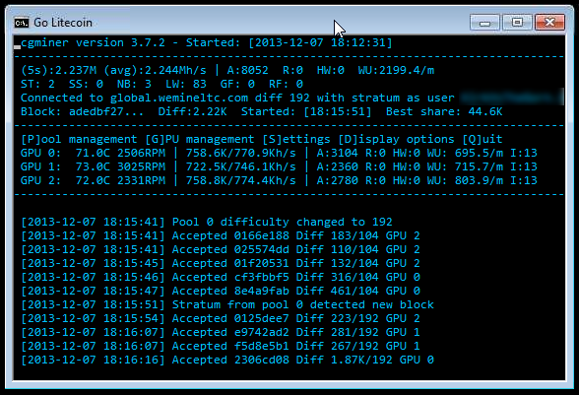
Task: Click the cgminer version 3.7.2 header text
Action: [x=93, y=43]
